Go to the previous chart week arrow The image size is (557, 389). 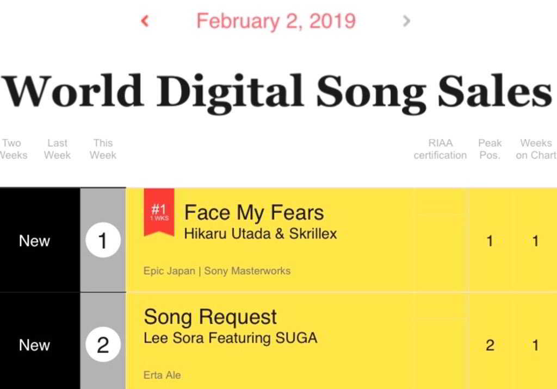[x=145, y=21]
